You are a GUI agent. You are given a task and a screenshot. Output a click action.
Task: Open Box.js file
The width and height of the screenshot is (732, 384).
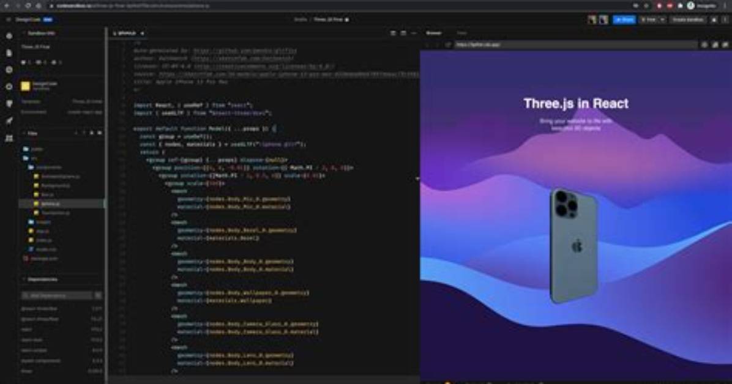tap(43, 194)
